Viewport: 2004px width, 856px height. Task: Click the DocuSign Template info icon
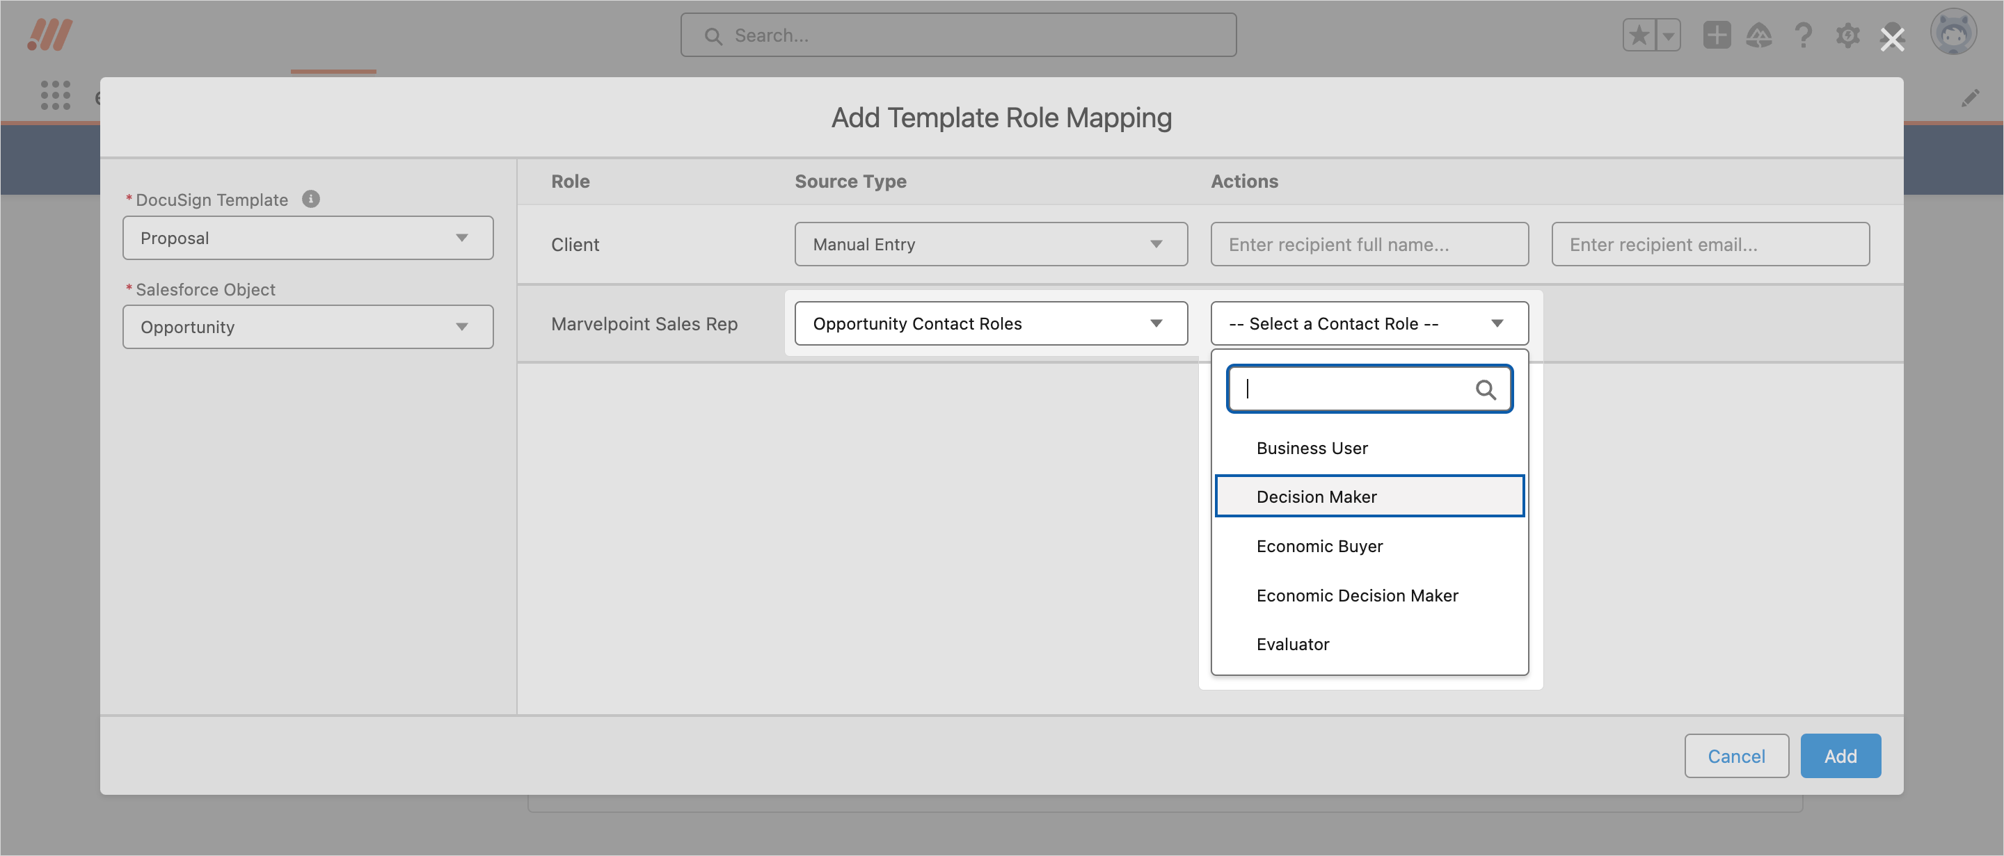[x=310, y=199]
